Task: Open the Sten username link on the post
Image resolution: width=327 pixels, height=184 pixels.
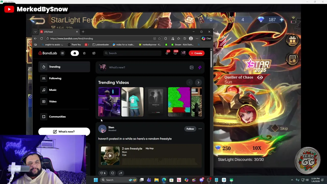Action: [111, 127]
